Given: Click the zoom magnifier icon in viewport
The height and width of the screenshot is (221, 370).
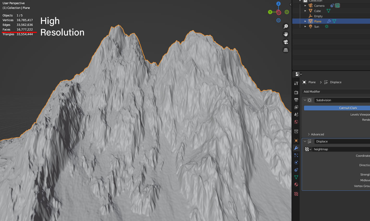Looking at the screenshot, I should (x=286, y=26).
